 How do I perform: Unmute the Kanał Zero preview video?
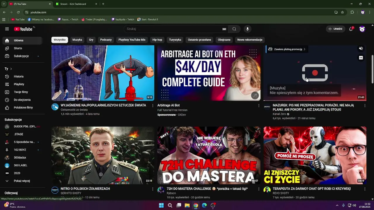click(x=361, y=49)
